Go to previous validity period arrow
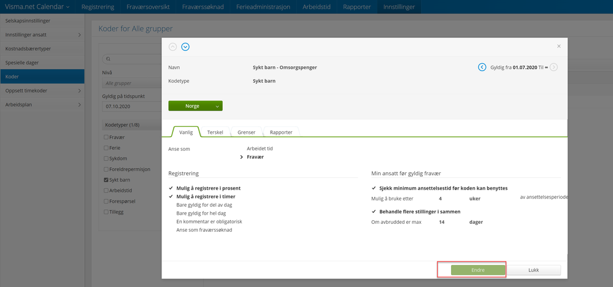 coord(482,67)
